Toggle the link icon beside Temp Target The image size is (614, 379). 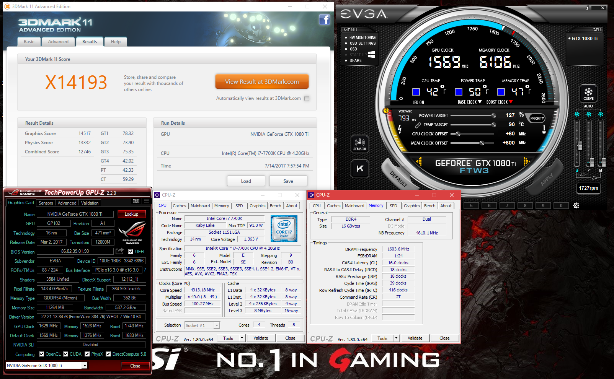(x=418, y=125)
